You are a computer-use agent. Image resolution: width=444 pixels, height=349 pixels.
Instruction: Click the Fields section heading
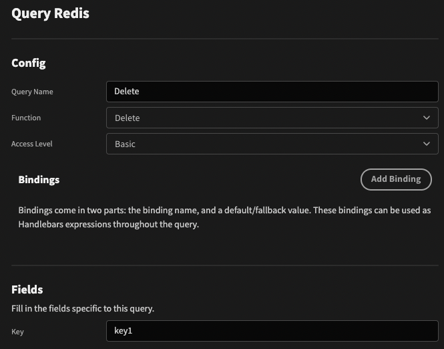pyautogui.click(x=27, y=289)
